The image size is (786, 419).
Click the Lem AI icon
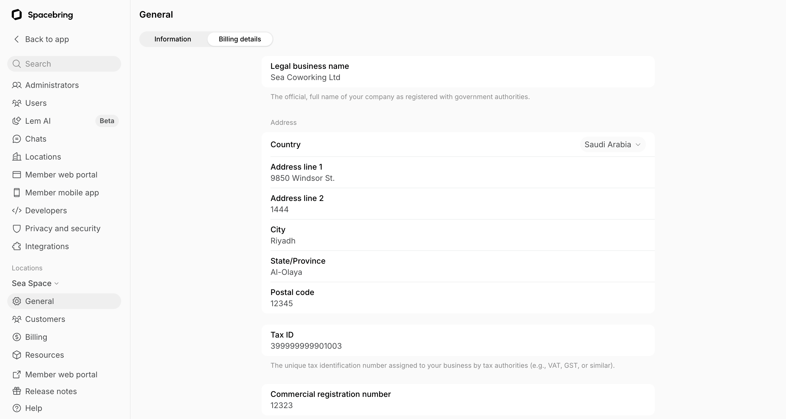click(17, 121)
